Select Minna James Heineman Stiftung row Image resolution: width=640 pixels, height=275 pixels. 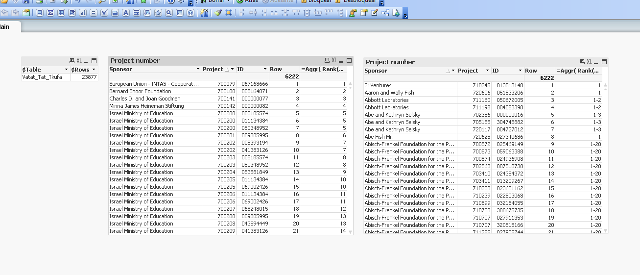point(155,106)
